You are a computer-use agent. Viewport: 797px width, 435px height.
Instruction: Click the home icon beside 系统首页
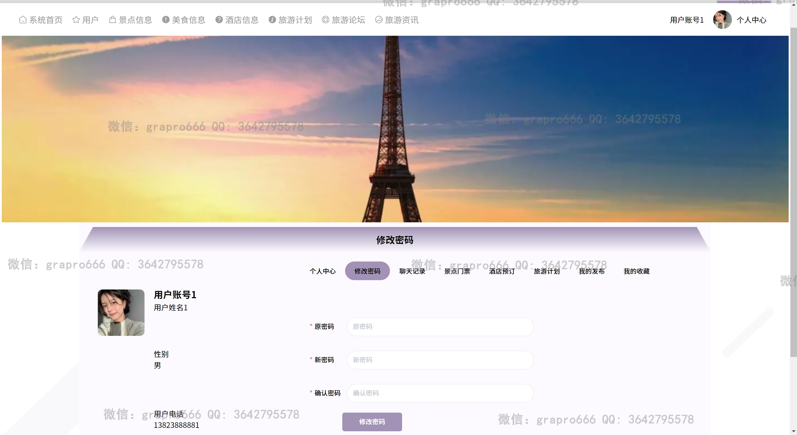23,20
